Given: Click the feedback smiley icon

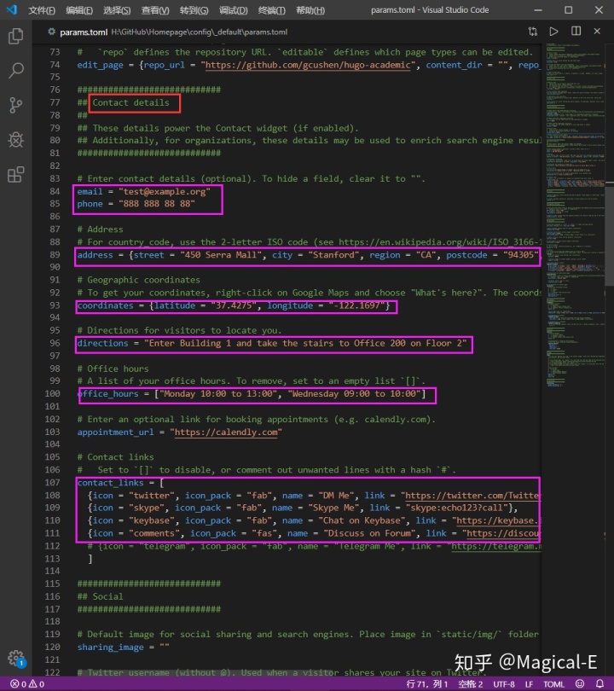Looking at the screenshot, I should (x=580, y=683).
